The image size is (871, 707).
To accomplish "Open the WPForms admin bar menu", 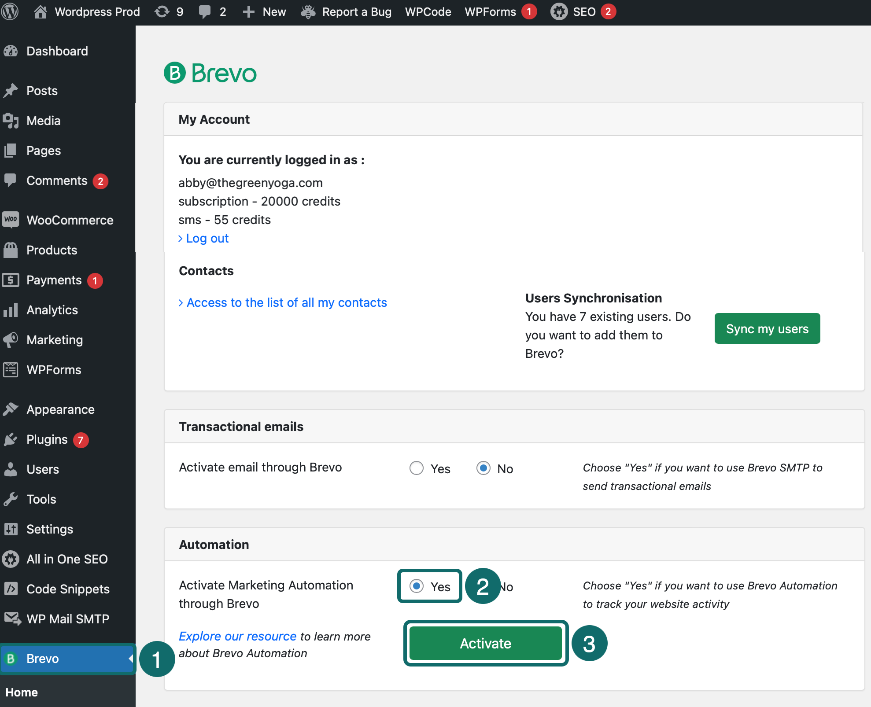I will pyautogui.click(x=490, y=11).
